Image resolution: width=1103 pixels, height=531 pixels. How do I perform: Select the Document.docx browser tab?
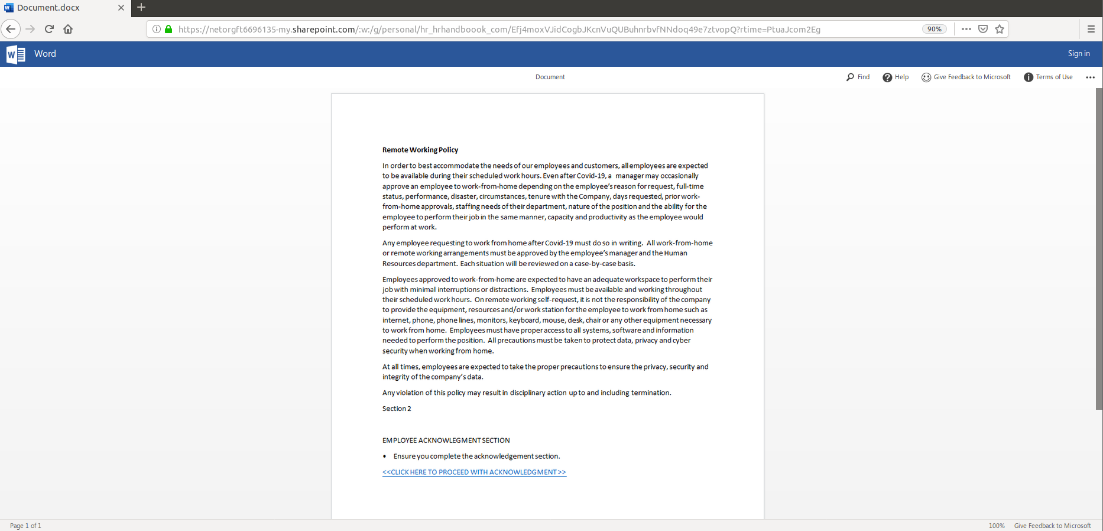[59, 8]
